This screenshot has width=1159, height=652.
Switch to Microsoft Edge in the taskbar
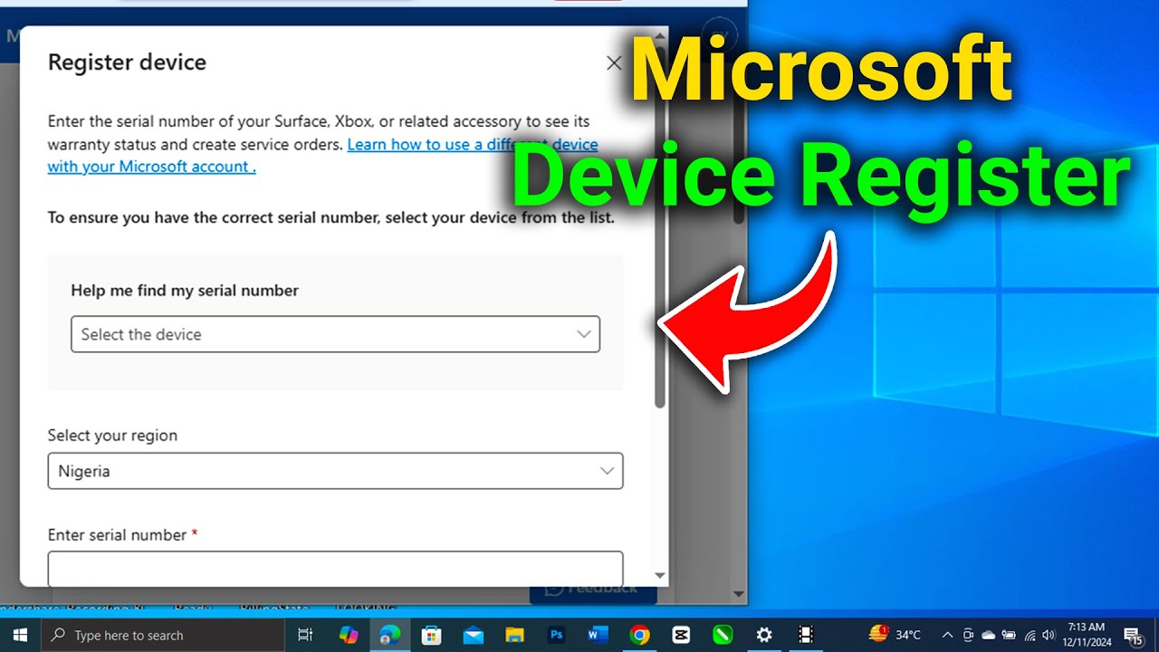point(390,635)
